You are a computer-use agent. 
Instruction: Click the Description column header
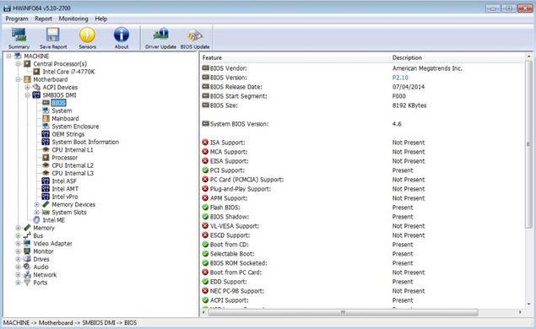[x=457, y=57]
